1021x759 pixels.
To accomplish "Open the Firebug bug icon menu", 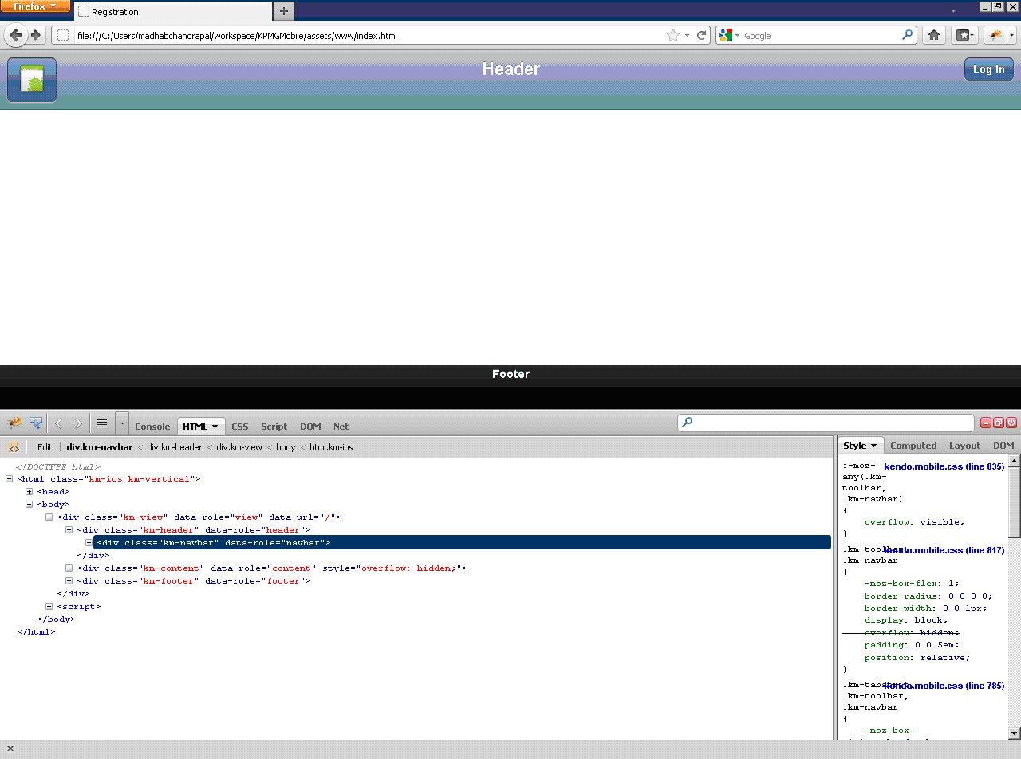I will click(x=14, y=423).
